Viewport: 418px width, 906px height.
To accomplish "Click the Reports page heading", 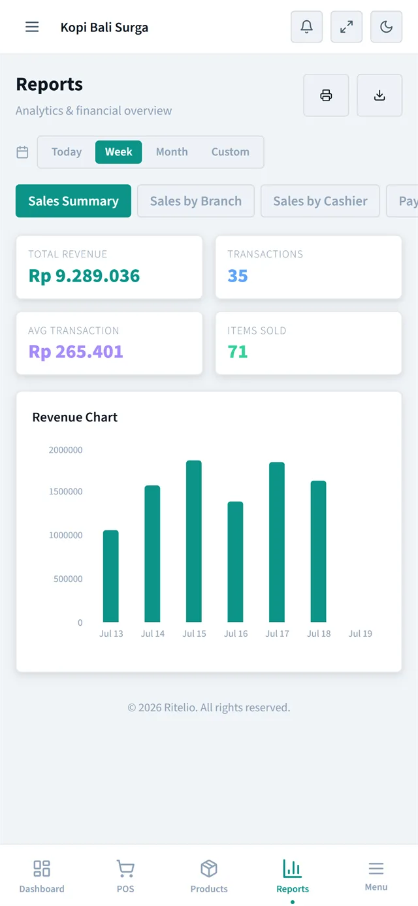I will coord(49,84).
